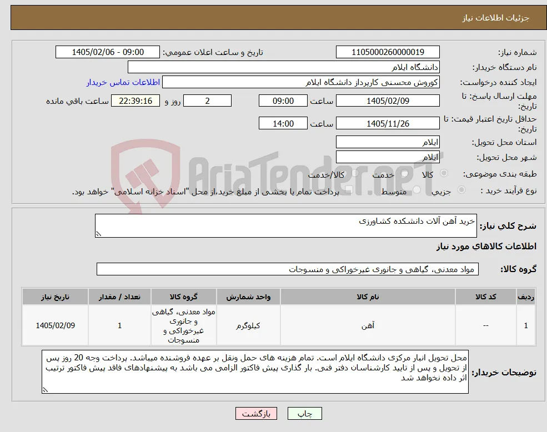The image size is (547, 432).
Task: Click the نام کالا column header
Action: point(368,297)
